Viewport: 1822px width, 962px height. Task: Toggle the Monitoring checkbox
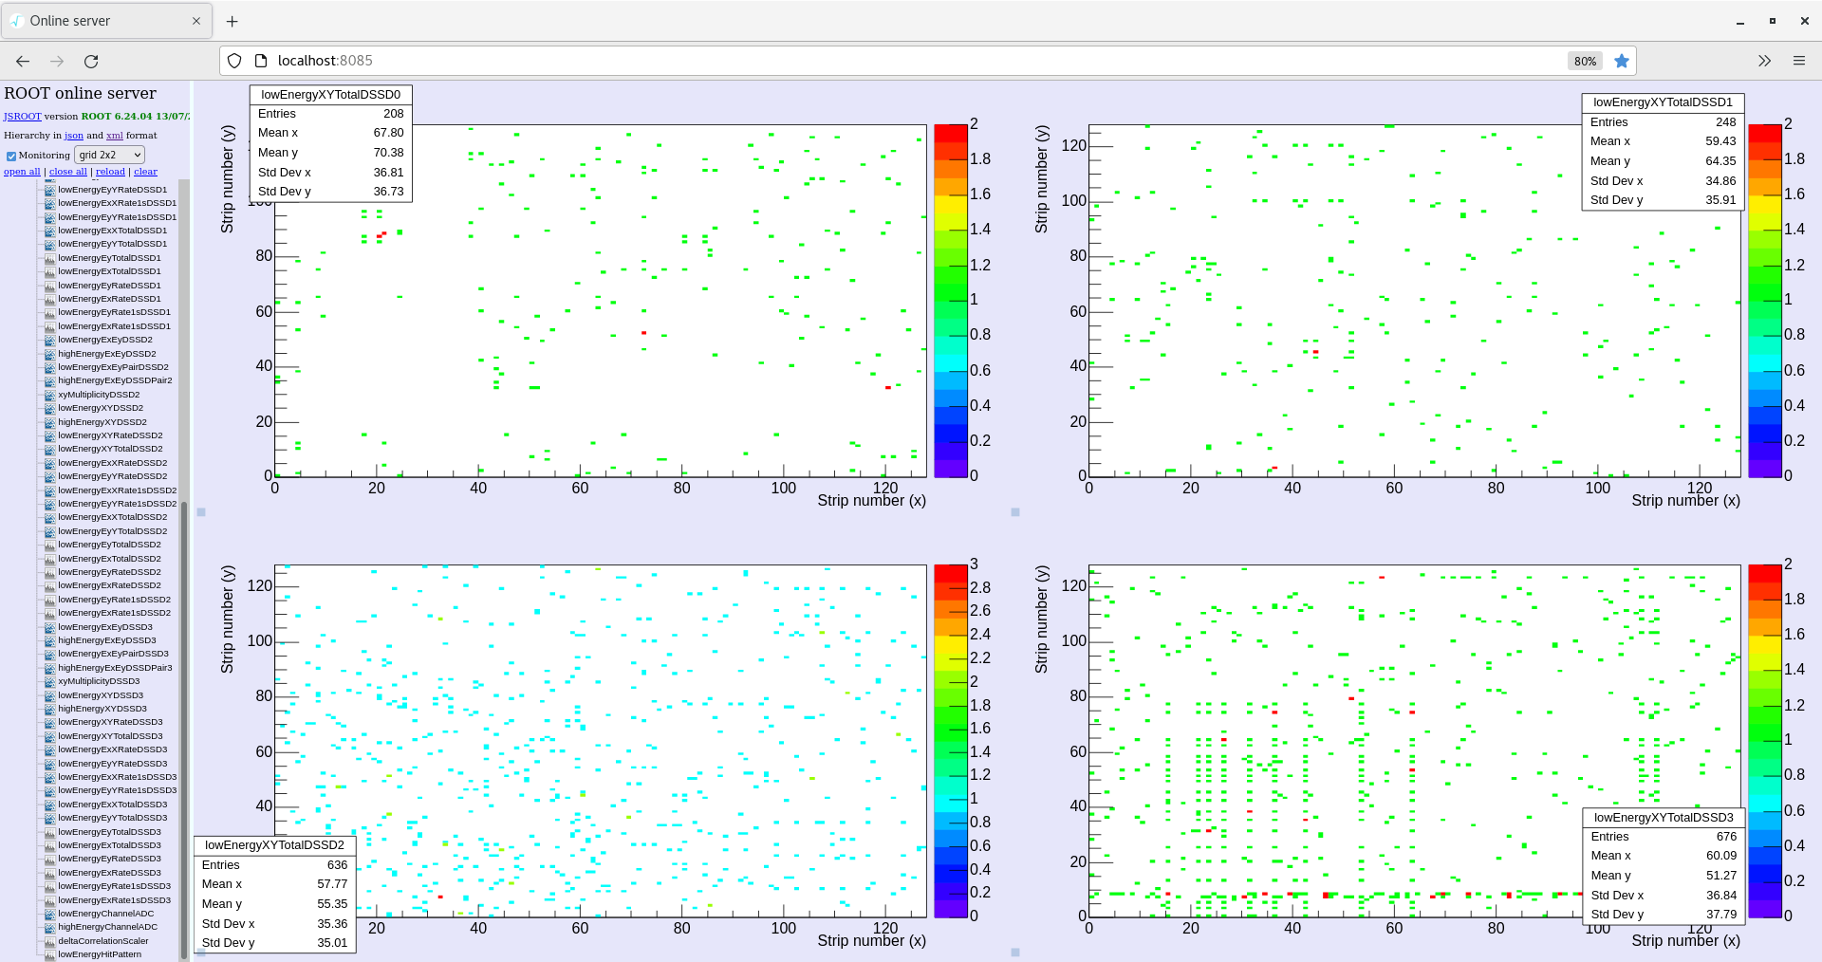click(x=11, y=156)
